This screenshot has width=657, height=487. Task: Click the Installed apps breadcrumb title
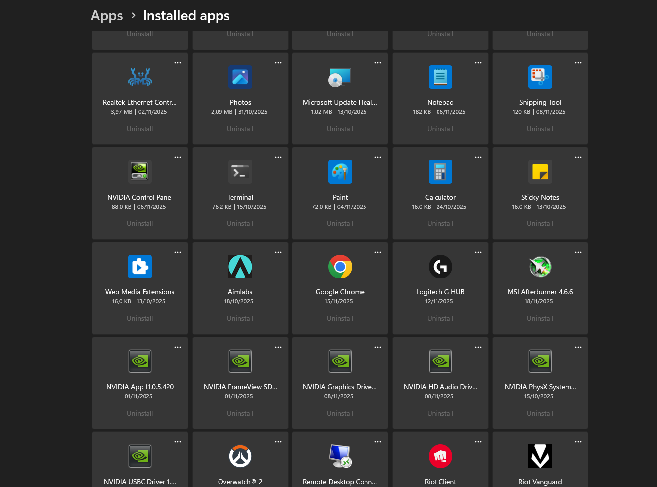pos(186,16)
